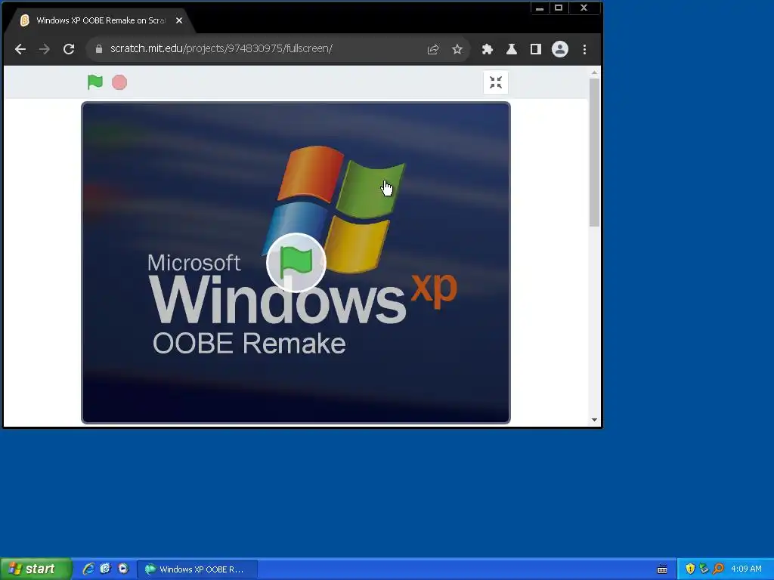774x580 pixels.
Task: Click the 4:09 AM system clock
Action: coord(746,569)
